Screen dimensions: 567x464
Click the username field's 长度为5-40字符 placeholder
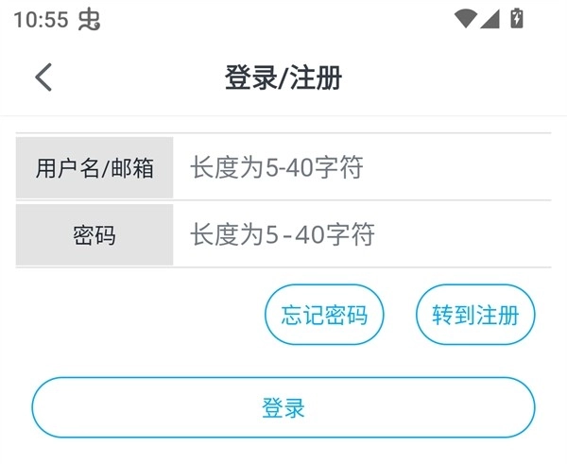pyautogui.click(x=276, y=168)
